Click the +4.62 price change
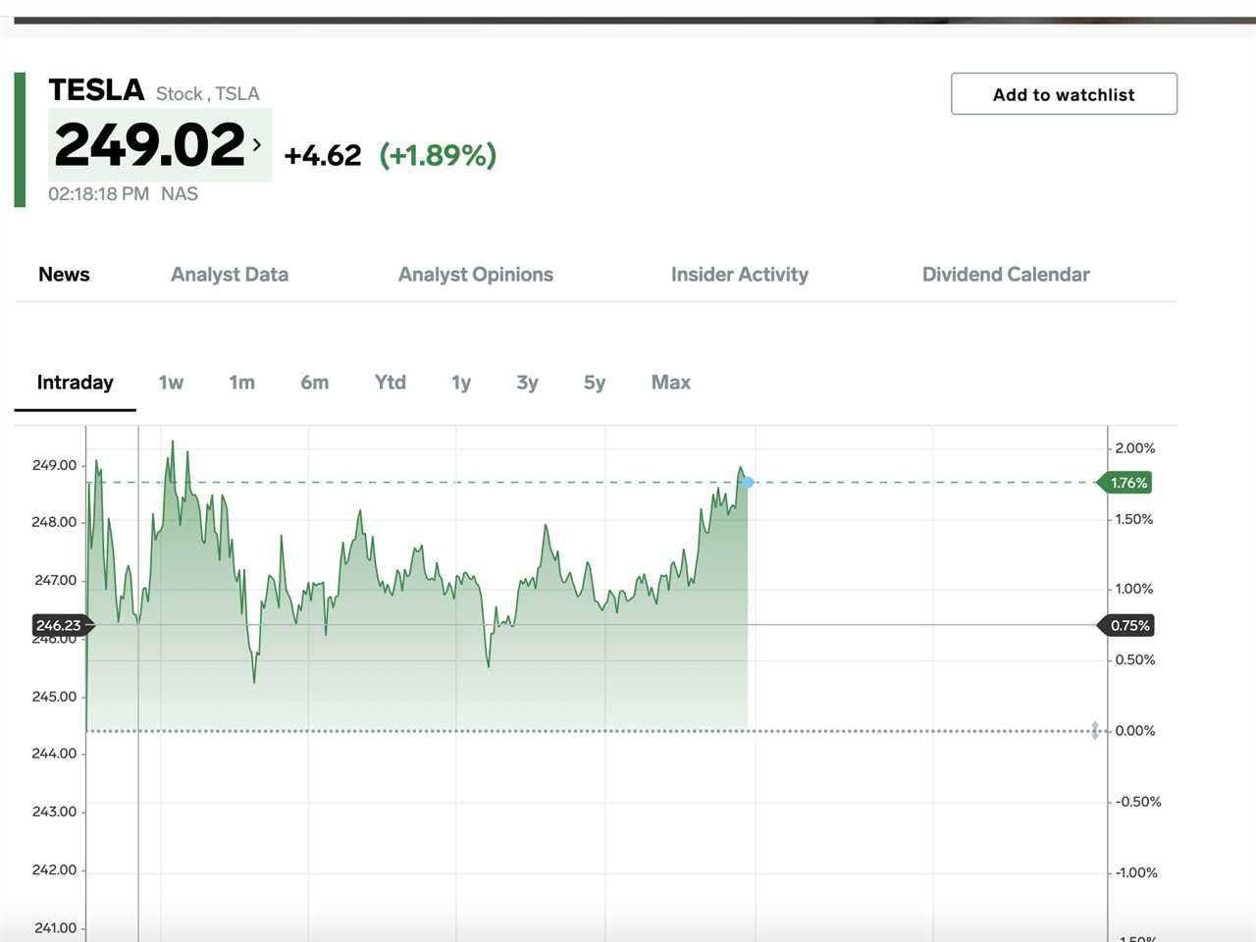The height and width of the screenshot is (942, 1256). click(x=323, y=155)
